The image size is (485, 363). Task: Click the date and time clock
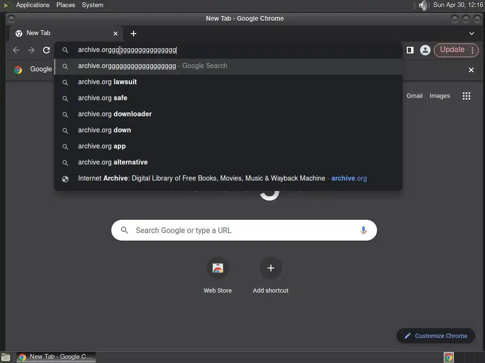click(458, 5)
